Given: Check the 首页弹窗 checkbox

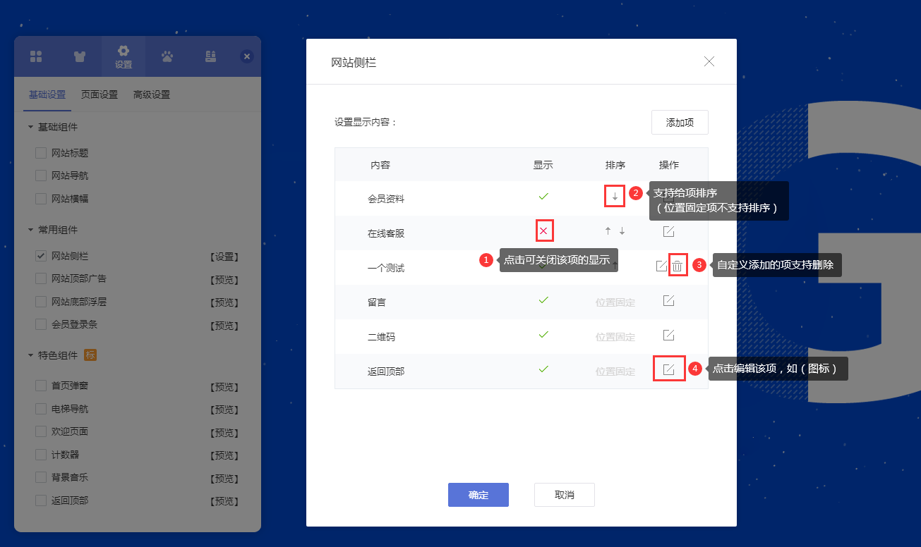Looking at the screenshot, I should (41, 386).
